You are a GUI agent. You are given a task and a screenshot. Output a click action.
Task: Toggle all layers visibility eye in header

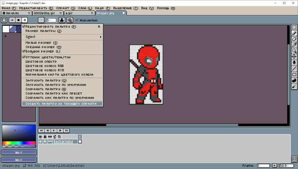pos(40,136)
